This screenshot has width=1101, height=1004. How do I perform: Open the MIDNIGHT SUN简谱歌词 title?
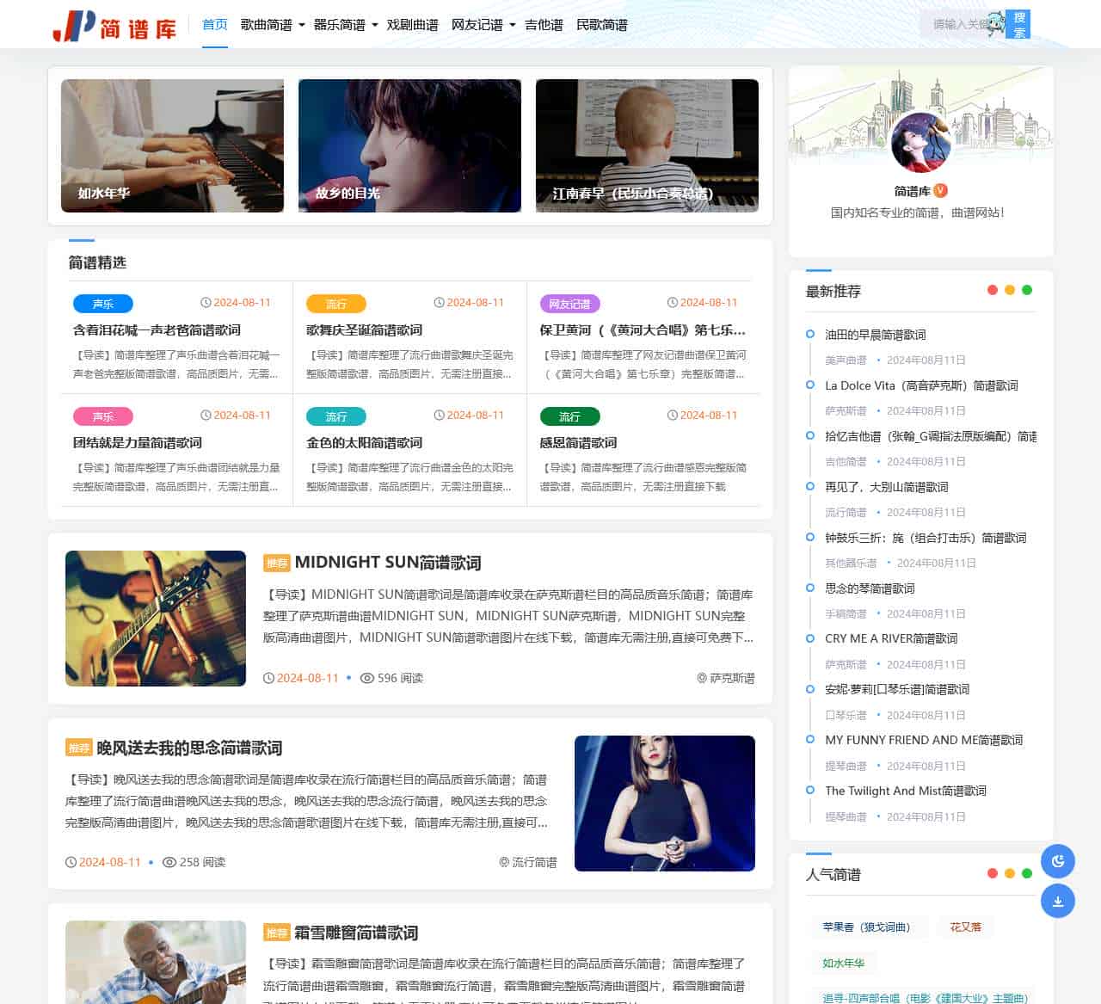(388, 563)
